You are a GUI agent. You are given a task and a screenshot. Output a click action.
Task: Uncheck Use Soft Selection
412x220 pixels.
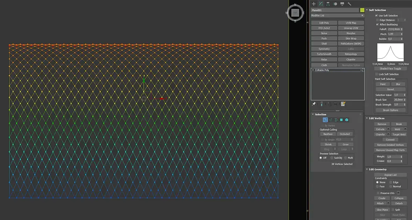coord(376,16)
